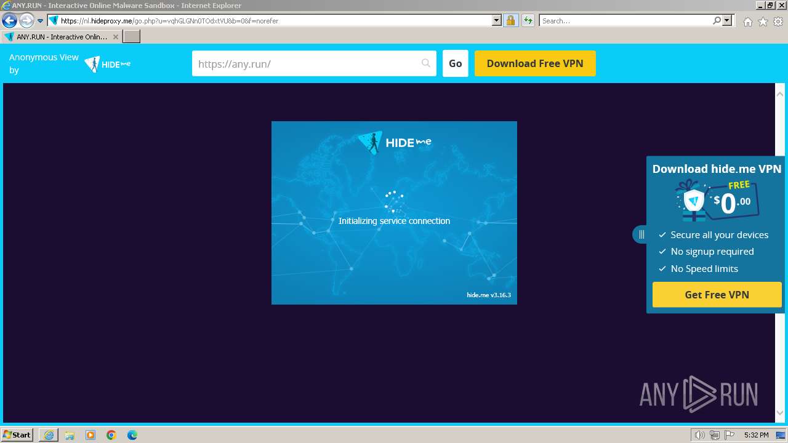Go forward with the Forward arrow
The width and height of the screenshot is (788, 443).
tap(26, 20)
